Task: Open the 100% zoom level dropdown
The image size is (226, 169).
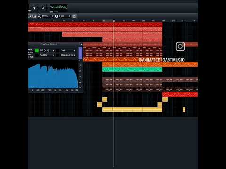Action: click(48, 16)
